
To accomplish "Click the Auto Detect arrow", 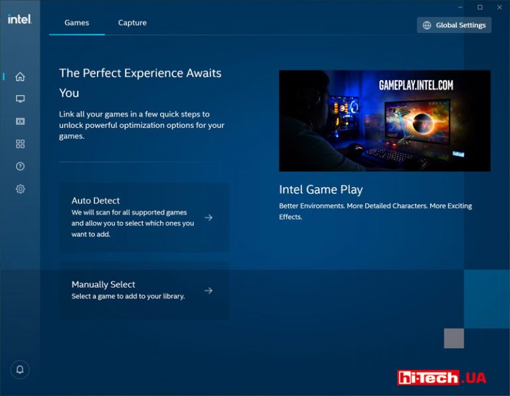I will click(x=209, y=218).
